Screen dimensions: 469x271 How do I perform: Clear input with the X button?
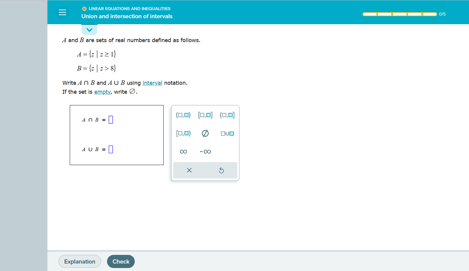[189, 170]
